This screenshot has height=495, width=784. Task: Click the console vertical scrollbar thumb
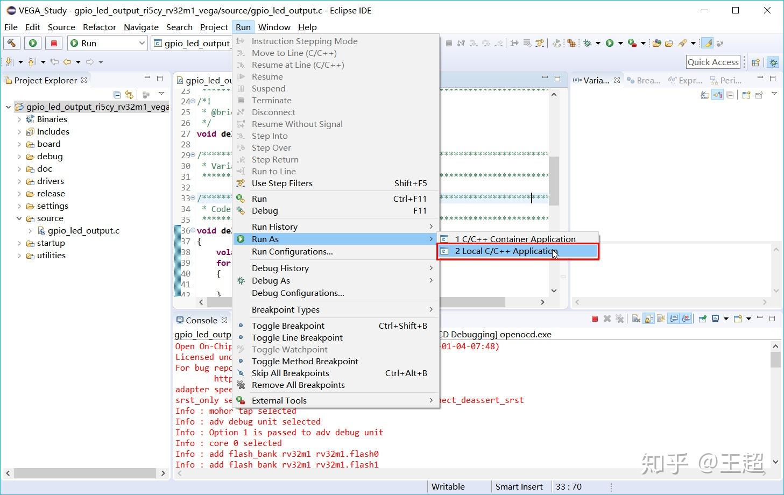775,359
